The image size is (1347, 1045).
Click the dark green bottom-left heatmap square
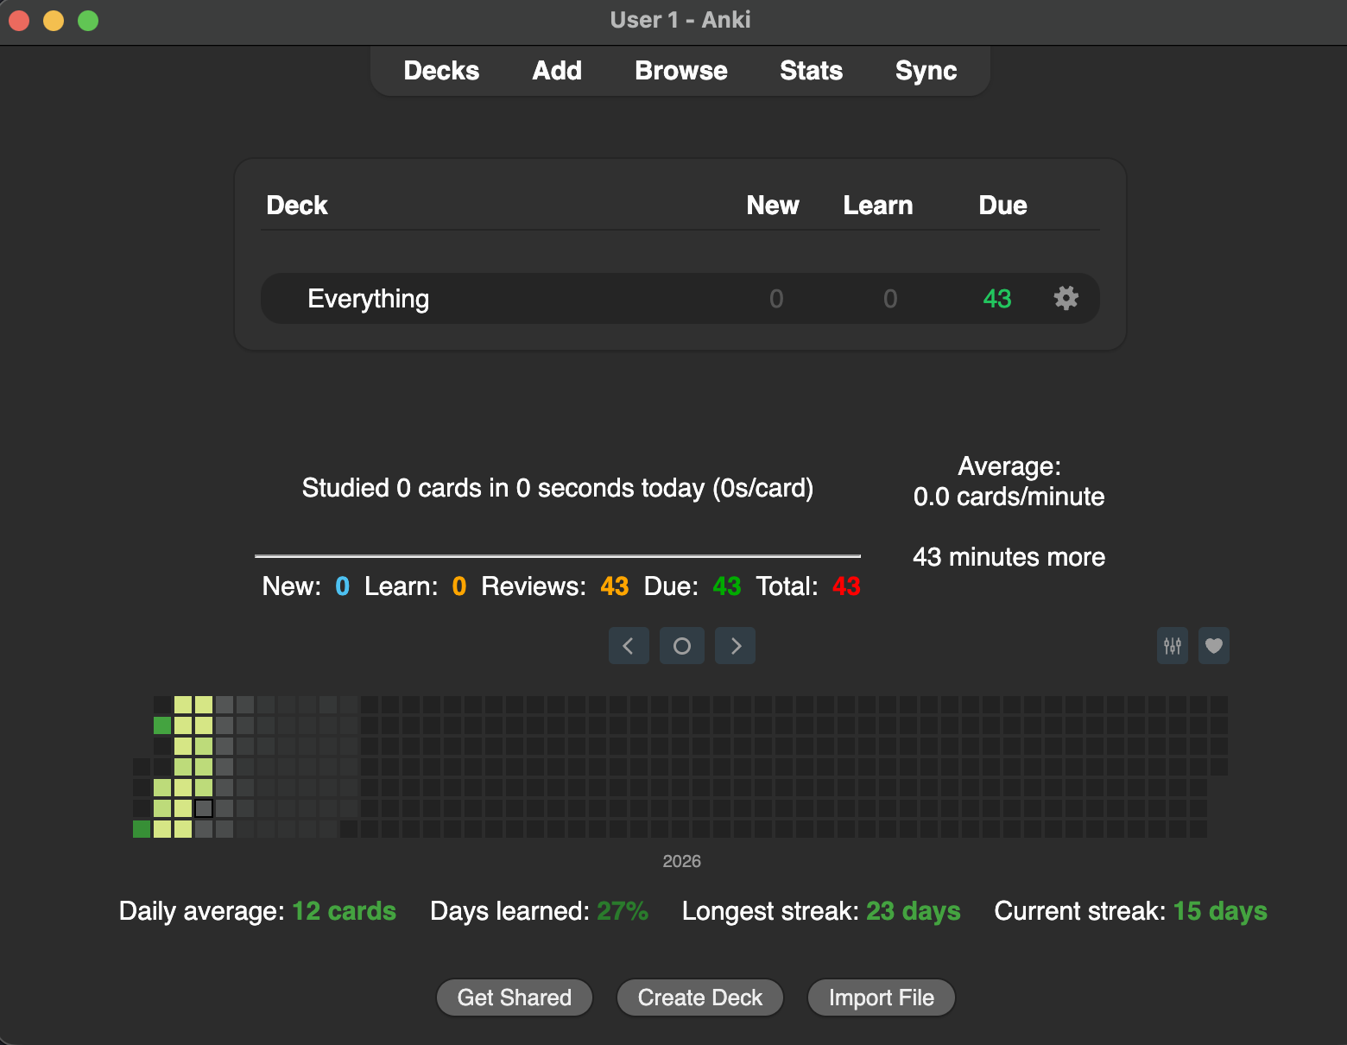[x=142, y=829]
